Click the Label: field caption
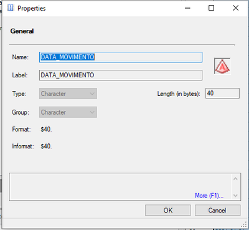Screen dimensions: 249x230 click(x=20, y=75)
